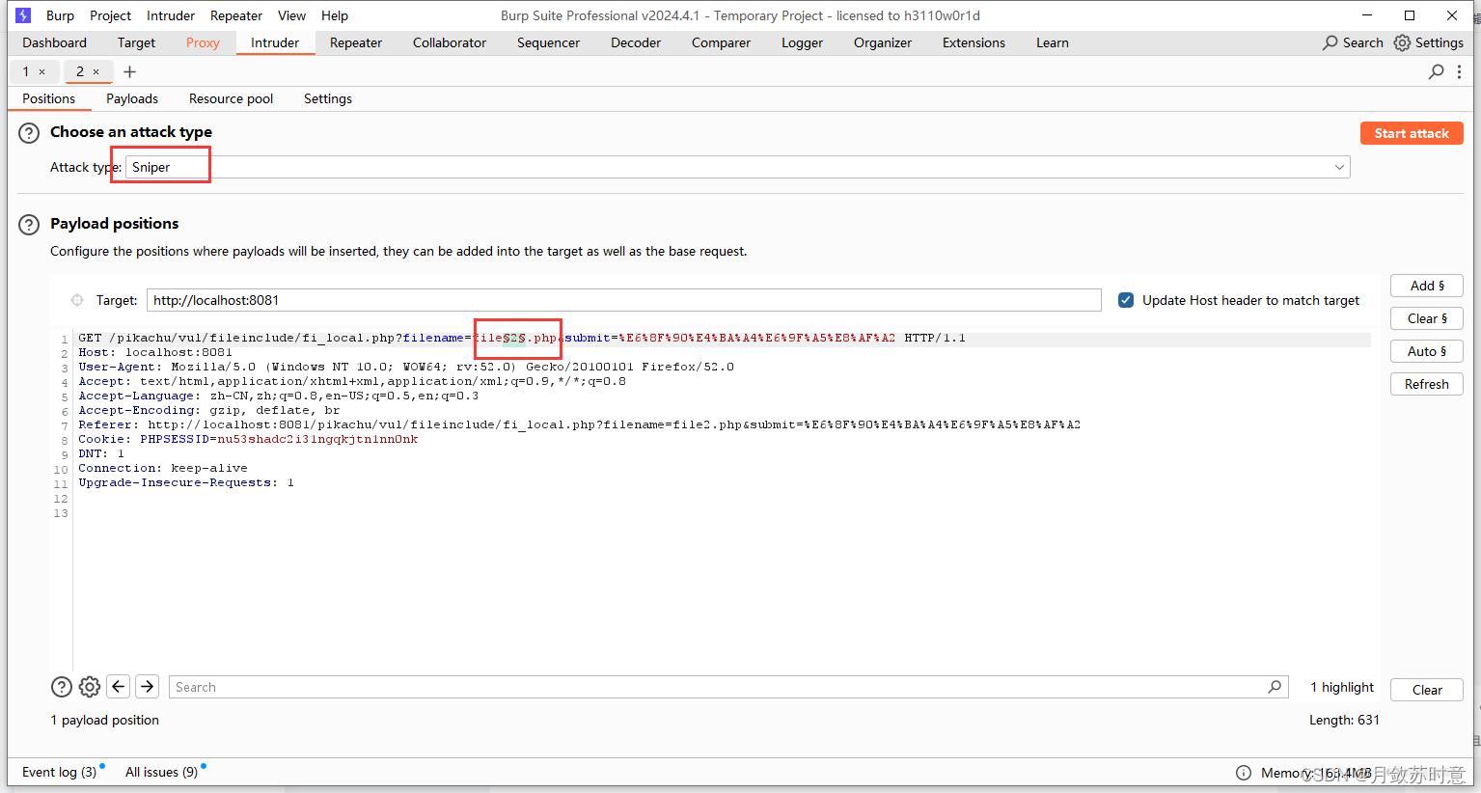This screenshot has height=793, width=1481.
Task: Click the Add § button
Action: pyautogui.click(x=1427, y=286)
